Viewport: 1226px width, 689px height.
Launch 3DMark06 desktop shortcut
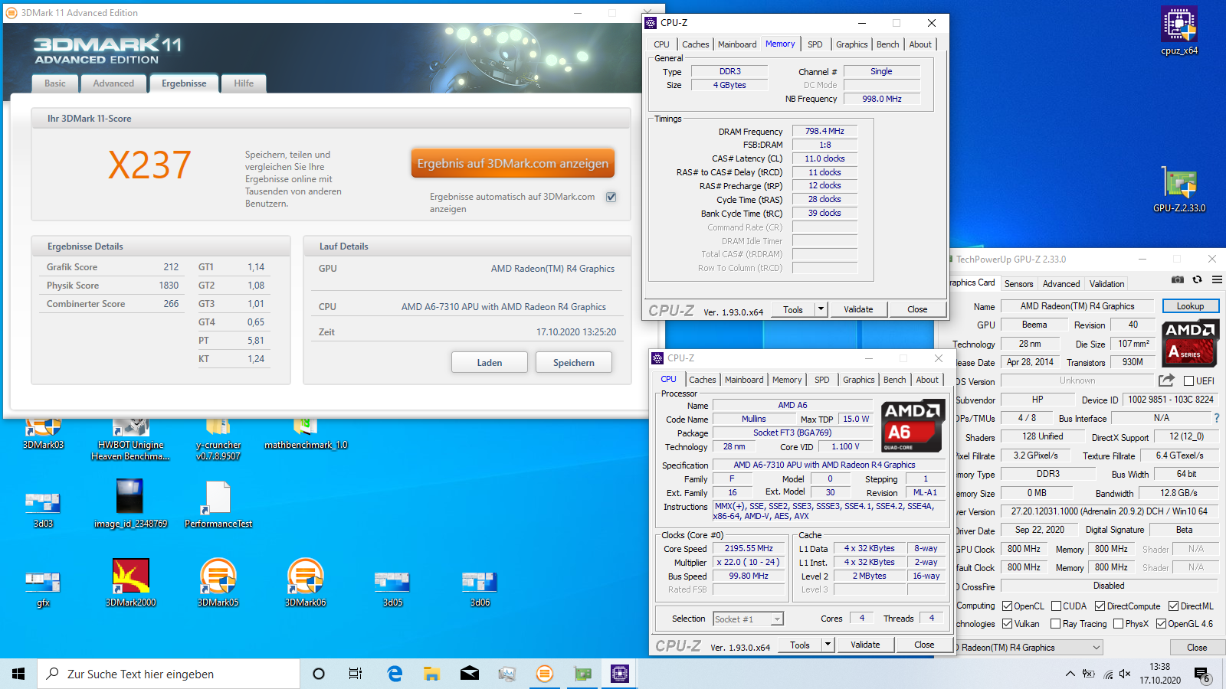[306, 582]
